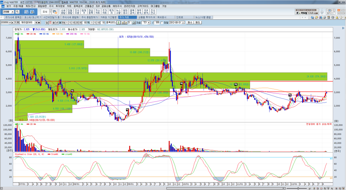The width and height of the screenshot is (346, 190).
Task: Click the magnifier zoom icon in bottom chart toolbar
Action: click(310, 188)
